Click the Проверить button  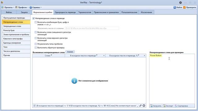[190, 7]
